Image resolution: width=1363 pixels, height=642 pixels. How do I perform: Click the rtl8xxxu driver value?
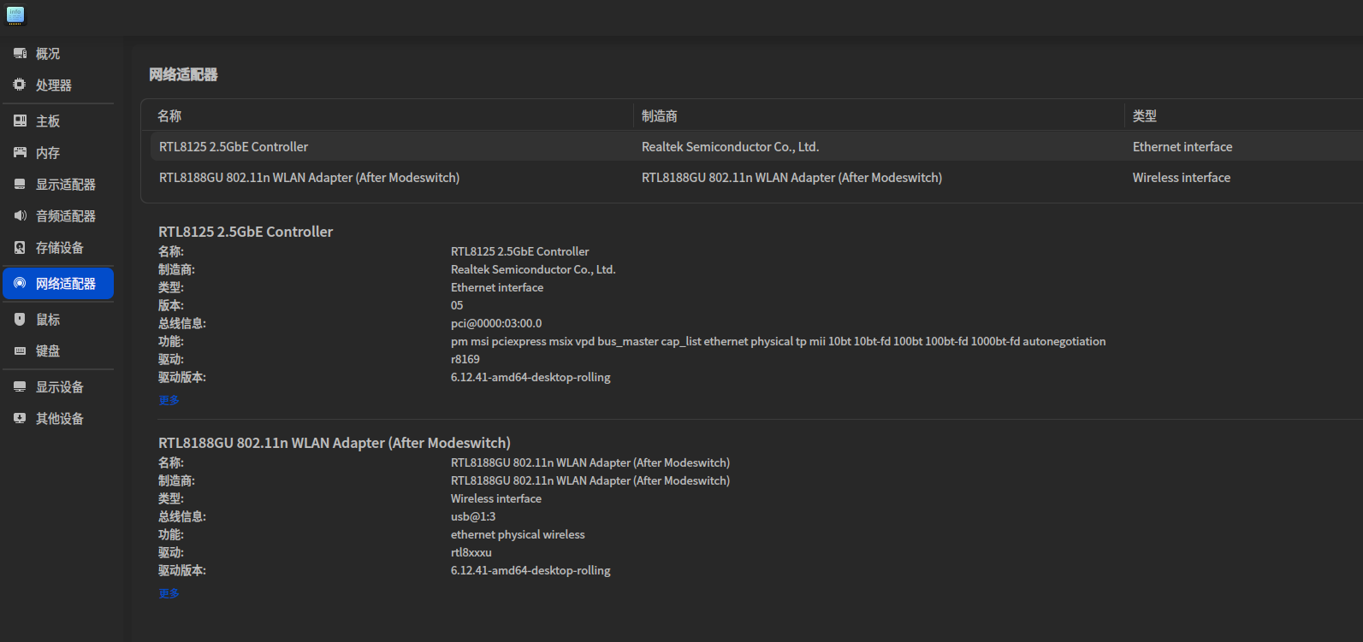[x=471, y=552]
